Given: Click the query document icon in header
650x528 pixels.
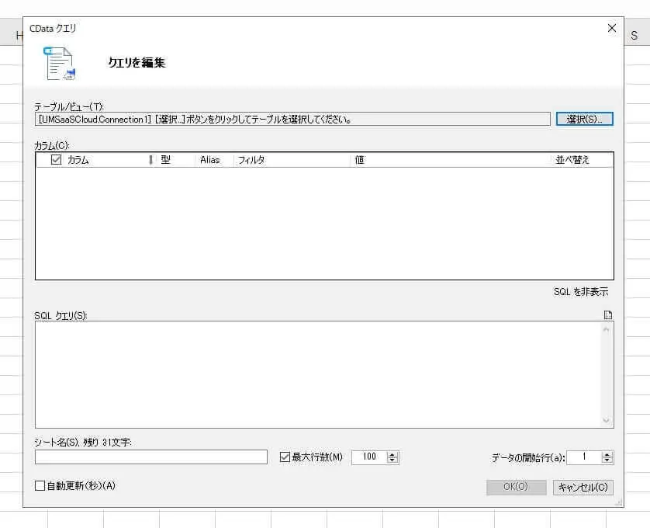Looking at the screenshot, I should 59,63.
